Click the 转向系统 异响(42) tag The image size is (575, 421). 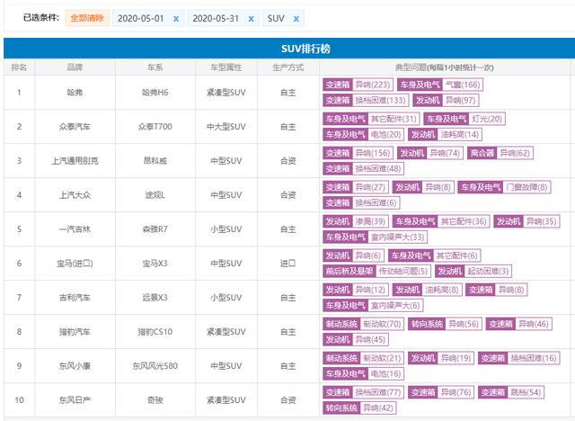pos(359,408)
